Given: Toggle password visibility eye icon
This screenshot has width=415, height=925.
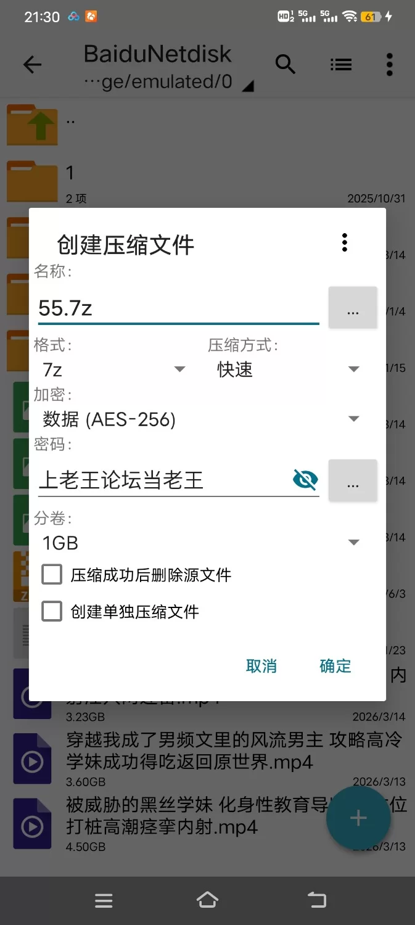Looking at the screenshot, I should click(x=305, y=479).
